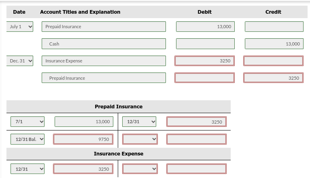Click the 13,000 credit field on Cash row

coord(274,43)
